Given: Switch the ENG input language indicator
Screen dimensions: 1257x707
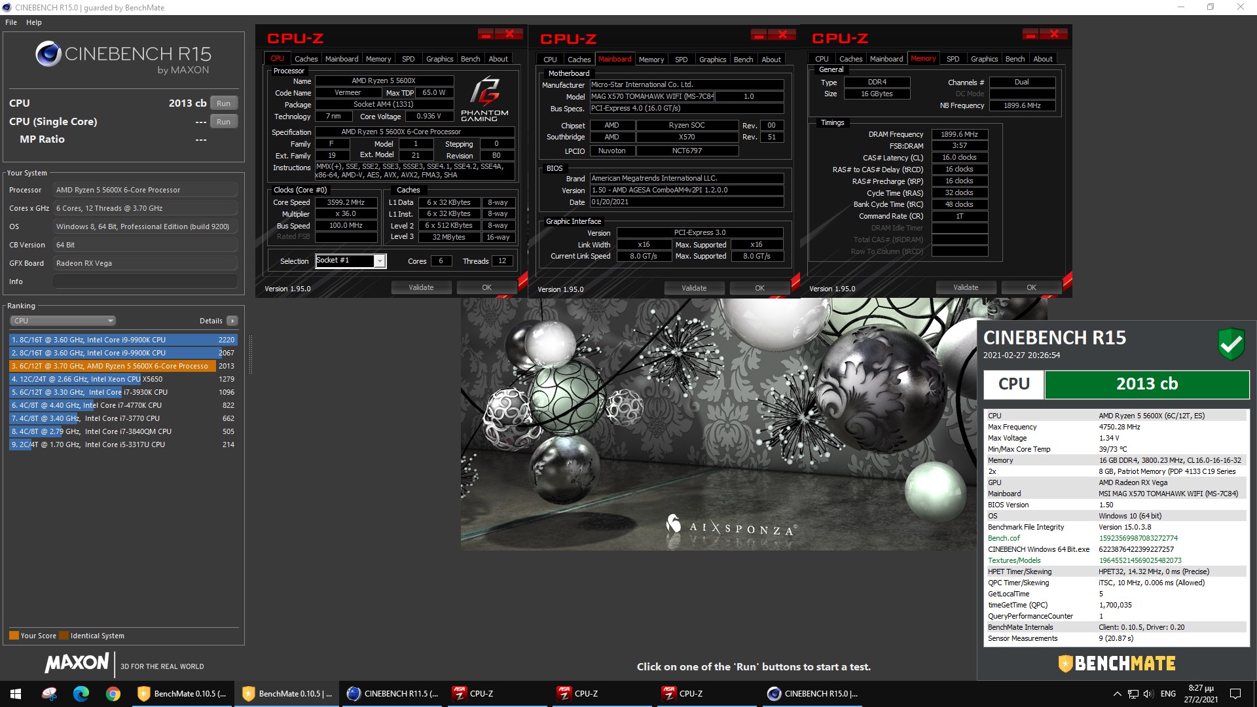Looking at the screenshot, I should [1168, 694].
